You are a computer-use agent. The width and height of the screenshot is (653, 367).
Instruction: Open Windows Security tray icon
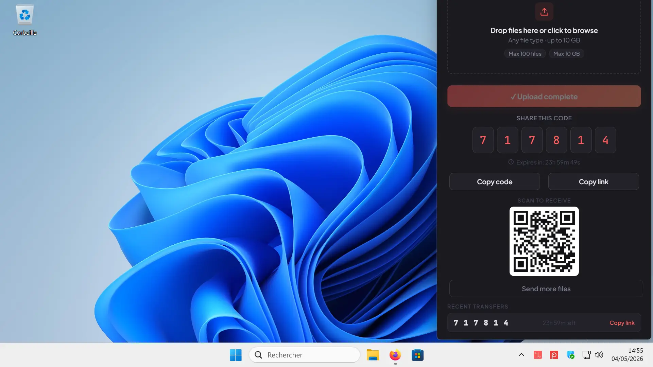pos(570,355)
